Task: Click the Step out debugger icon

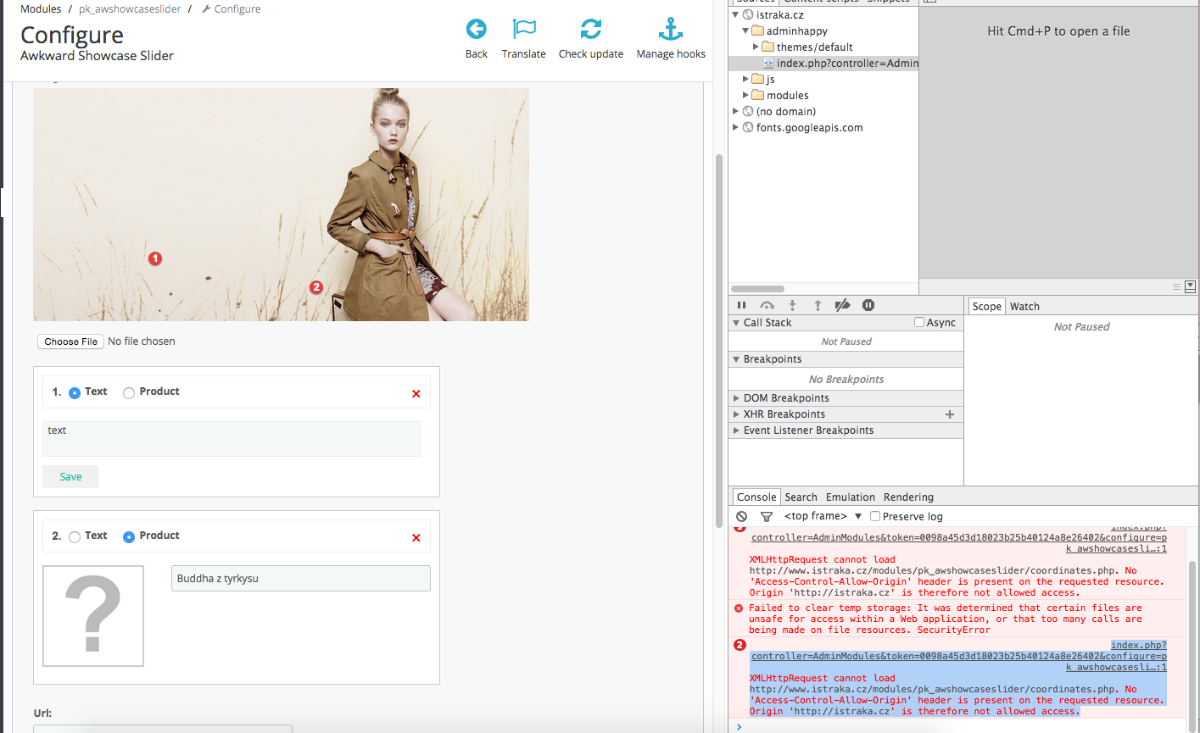Action: 818,305
